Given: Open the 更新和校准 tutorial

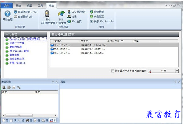Looking at the screenshot, I should point(16,47).
